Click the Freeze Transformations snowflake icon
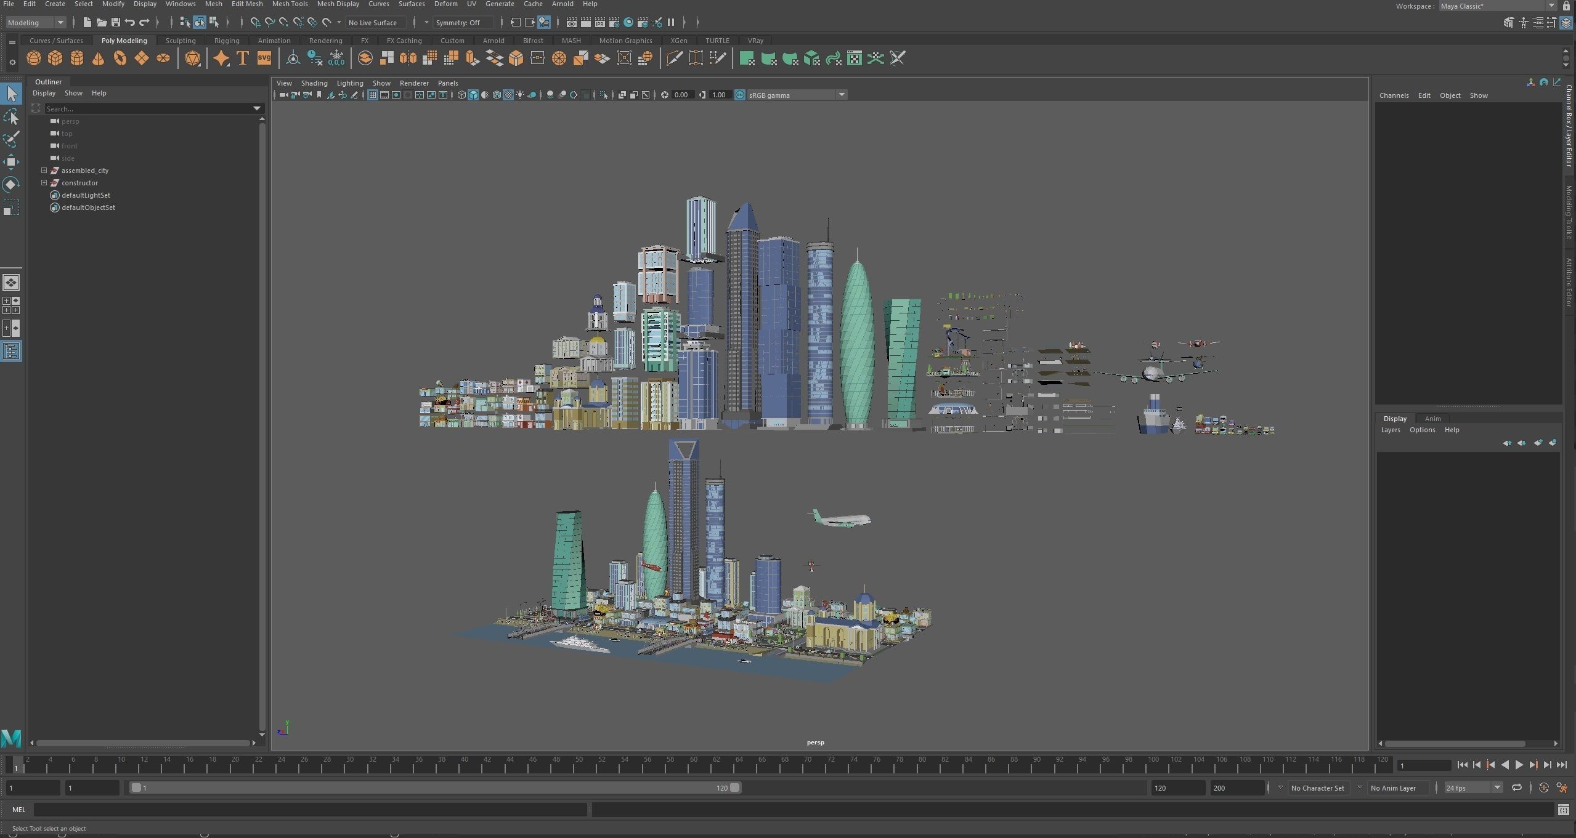This screenshot has width=1576, height=838. click(x=336, y=58)
